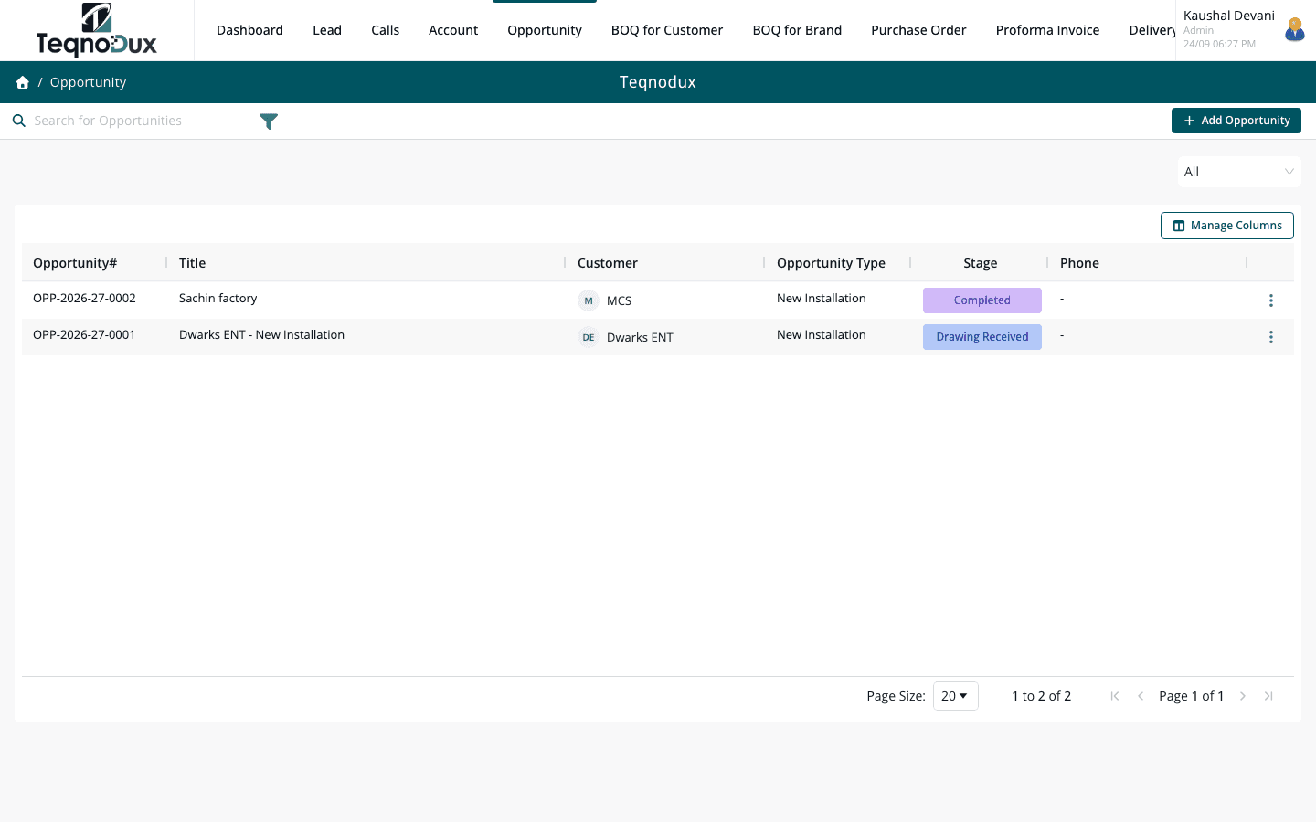
Task: Click the Drawing Received stage badge
Action: (982, 337)
